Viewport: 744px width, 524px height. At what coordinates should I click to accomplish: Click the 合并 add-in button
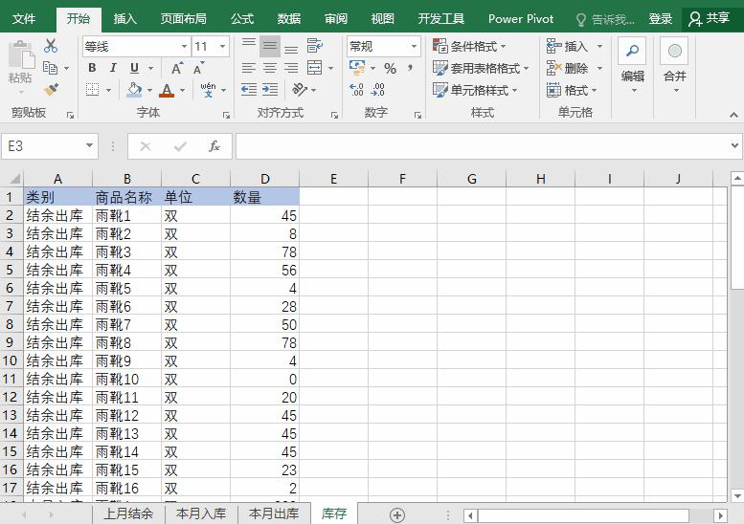point(674,65)
